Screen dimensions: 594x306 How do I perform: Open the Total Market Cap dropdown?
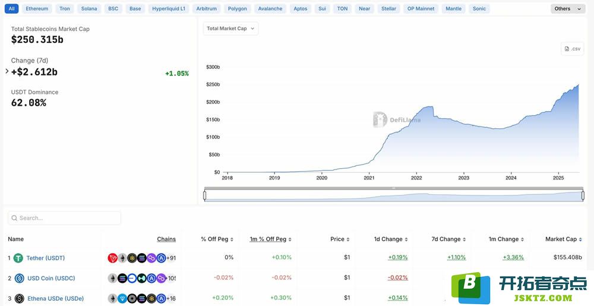pos(230,29)
